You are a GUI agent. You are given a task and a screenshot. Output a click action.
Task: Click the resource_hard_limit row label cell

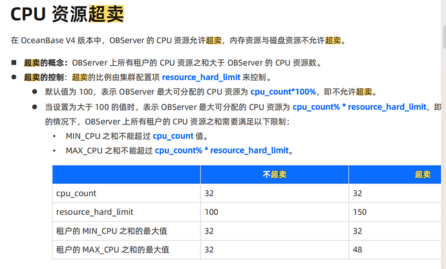pyautogui.click(x=126, y=212)
